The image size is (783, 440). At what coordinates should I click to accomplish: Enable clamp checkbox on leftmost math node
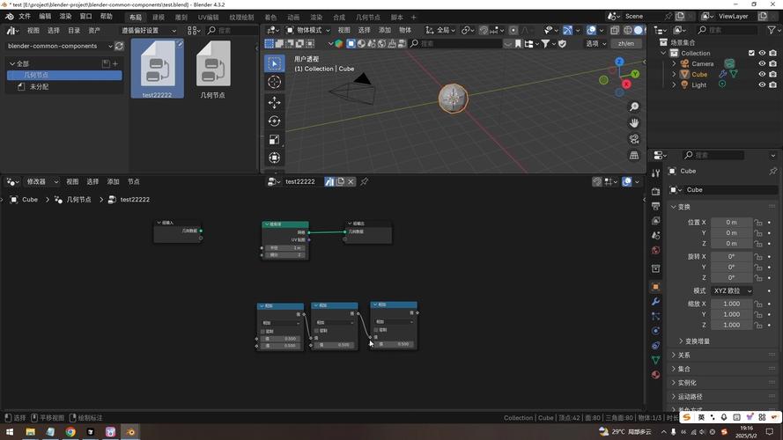pyautogui.click(x=263, y=331)
